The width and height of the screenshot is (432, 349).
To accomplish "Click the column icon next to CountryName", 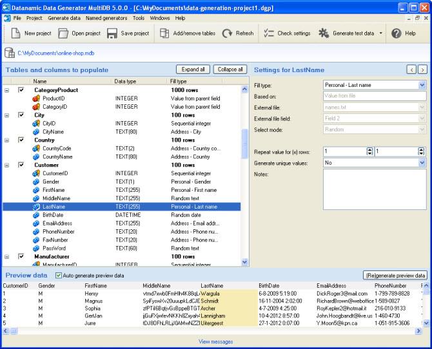I will pyautogui.click(x=36, y=156).
